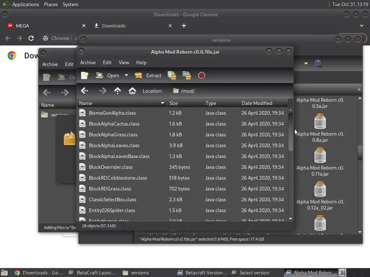Viewport: 370px width, 277px height.
Task: Click the scroll down arrow of the file list
Action: click(x=291, y=219)
